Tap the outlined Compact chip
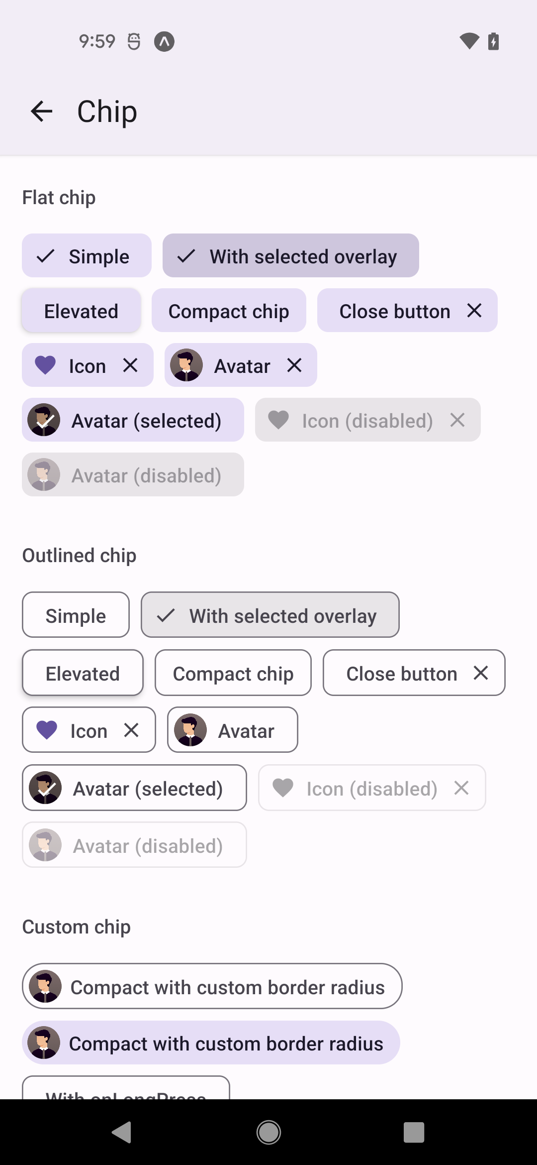The width and height of the screenshot is (537, 1165). 233,673
